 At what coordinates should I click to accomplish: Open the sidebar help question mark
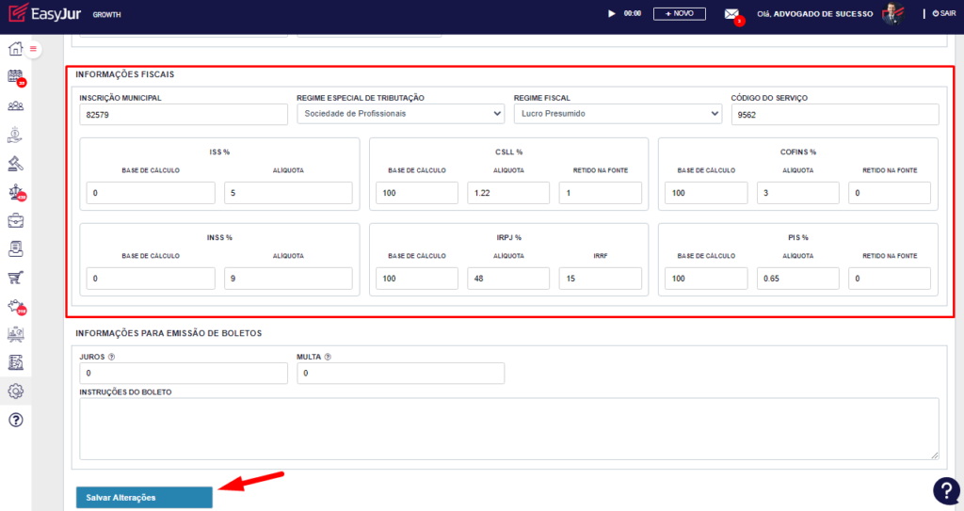pos(15,420)
